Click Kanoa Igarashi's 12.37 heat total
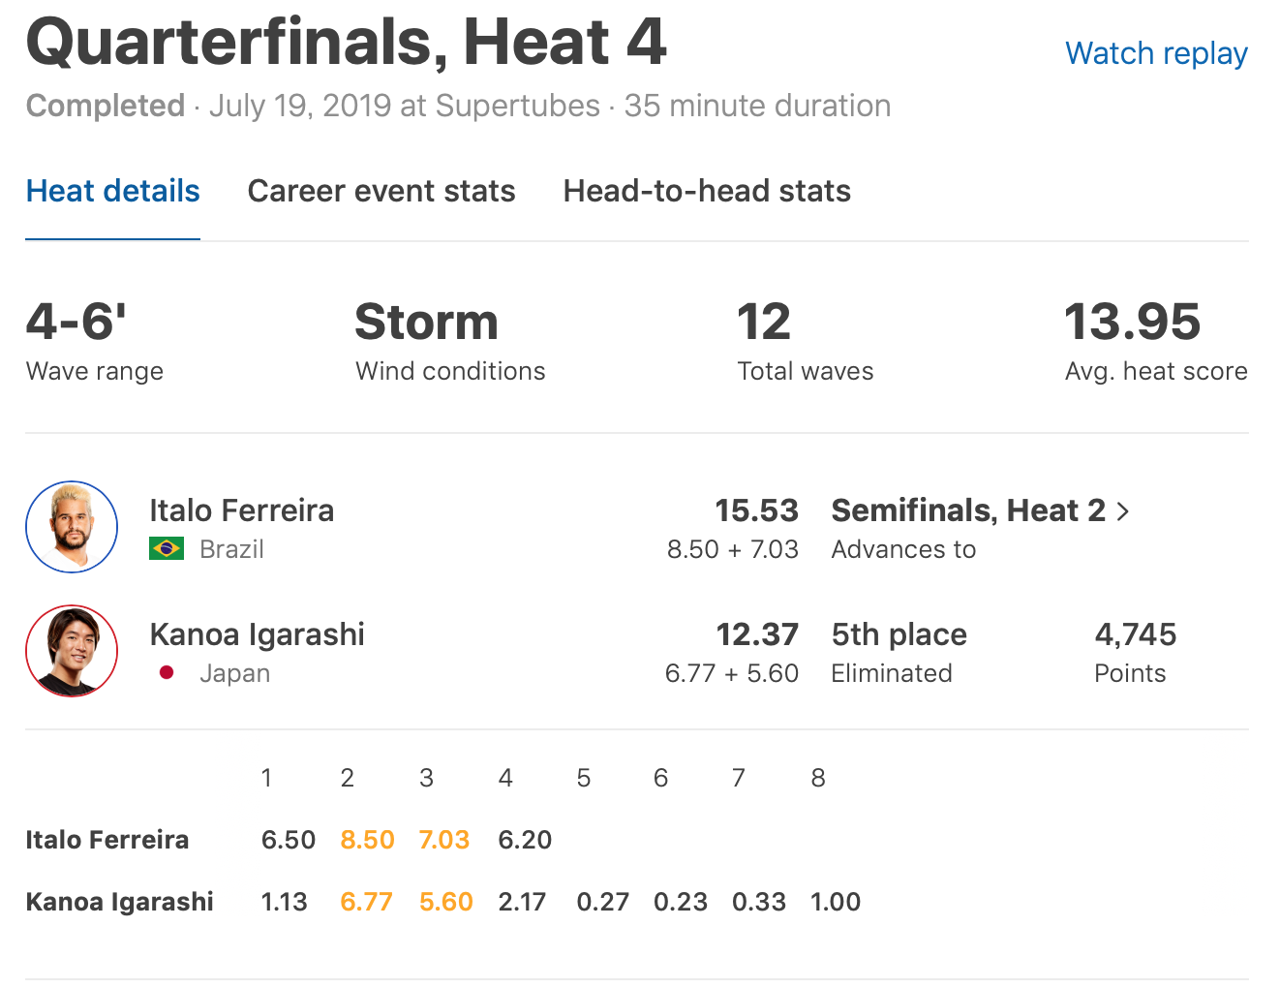 (756, 634)
